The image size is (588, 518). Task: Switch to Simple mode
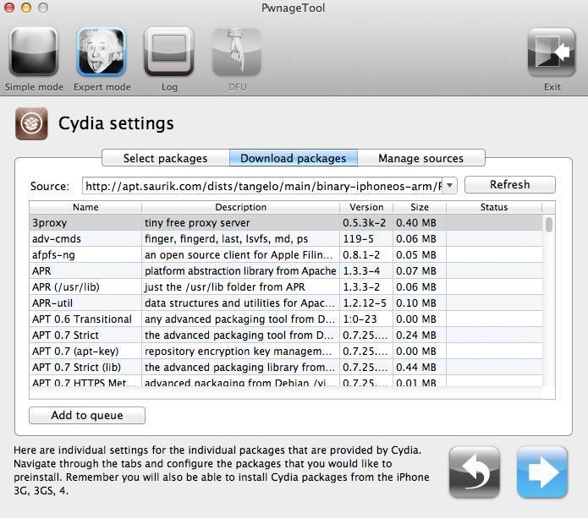point(34,52)
